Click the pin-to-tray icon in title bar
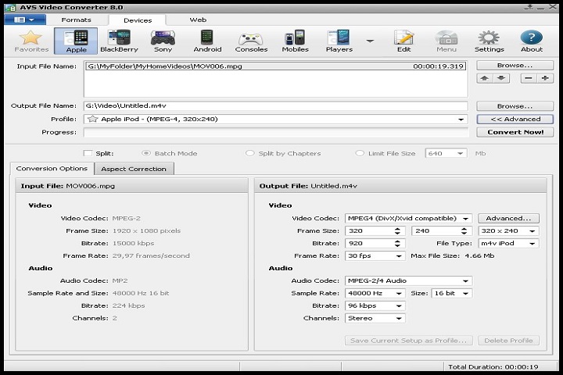Screen dimensions: 563x375 (x=529, y=7)
